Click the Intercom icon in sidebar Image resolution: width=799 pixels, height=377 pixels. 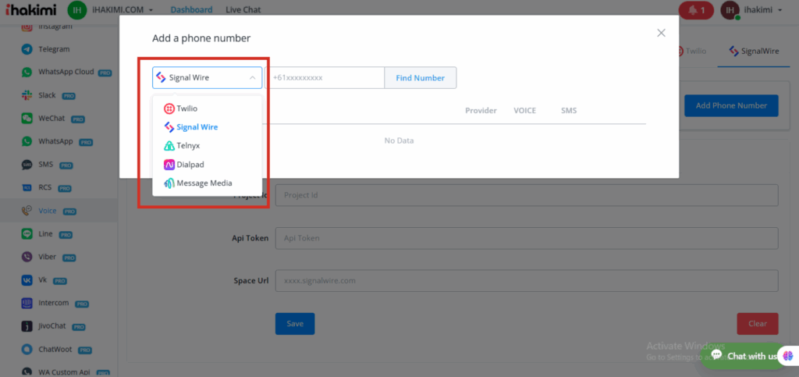click(x=27, y=303)
